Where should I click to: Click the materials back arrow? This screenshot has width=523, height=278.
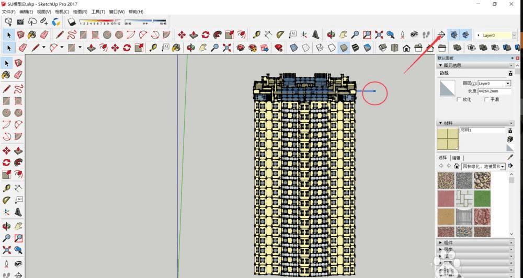pos(441,166)
